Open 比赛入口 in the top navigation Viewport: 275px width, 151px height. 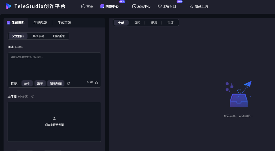(167, 6)
